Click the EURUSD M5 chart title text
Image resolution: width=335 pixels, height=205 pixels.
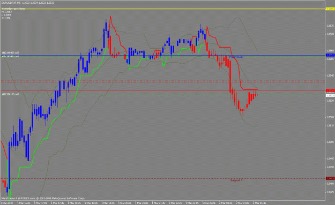point(28,3)
